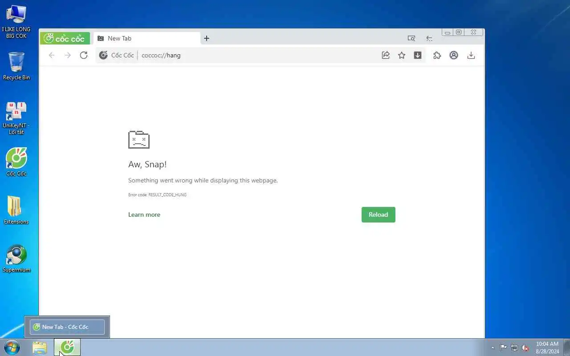Go forward using the forward arrow

click(68, 55)
